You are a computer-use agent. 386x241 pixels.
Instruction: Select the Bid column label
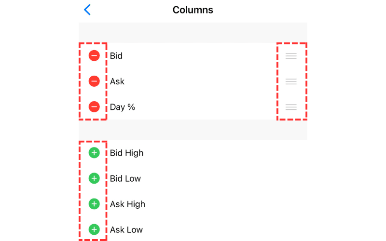point(116,56)
